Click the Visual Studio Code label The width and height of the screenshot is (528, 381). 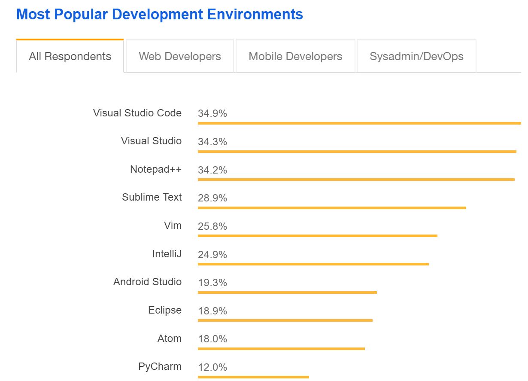(137, 113)
